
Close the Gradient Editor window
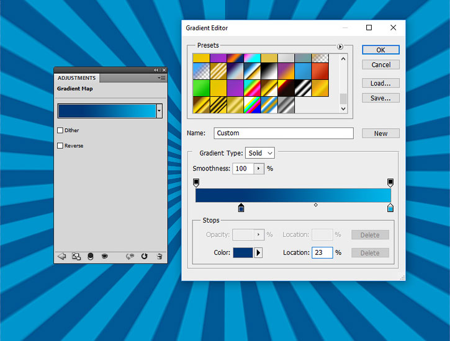coord(393,27)
